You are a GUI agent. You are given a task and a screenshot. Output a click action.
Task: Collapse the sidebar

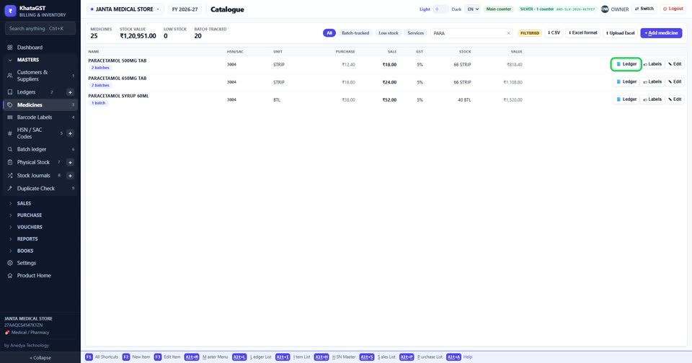click(x=40, y=358)
